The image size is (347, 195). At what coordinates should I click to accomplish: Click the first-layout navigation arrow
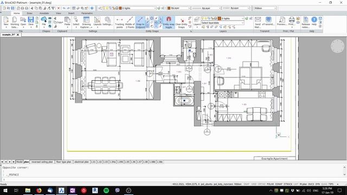tap(2, 162)
